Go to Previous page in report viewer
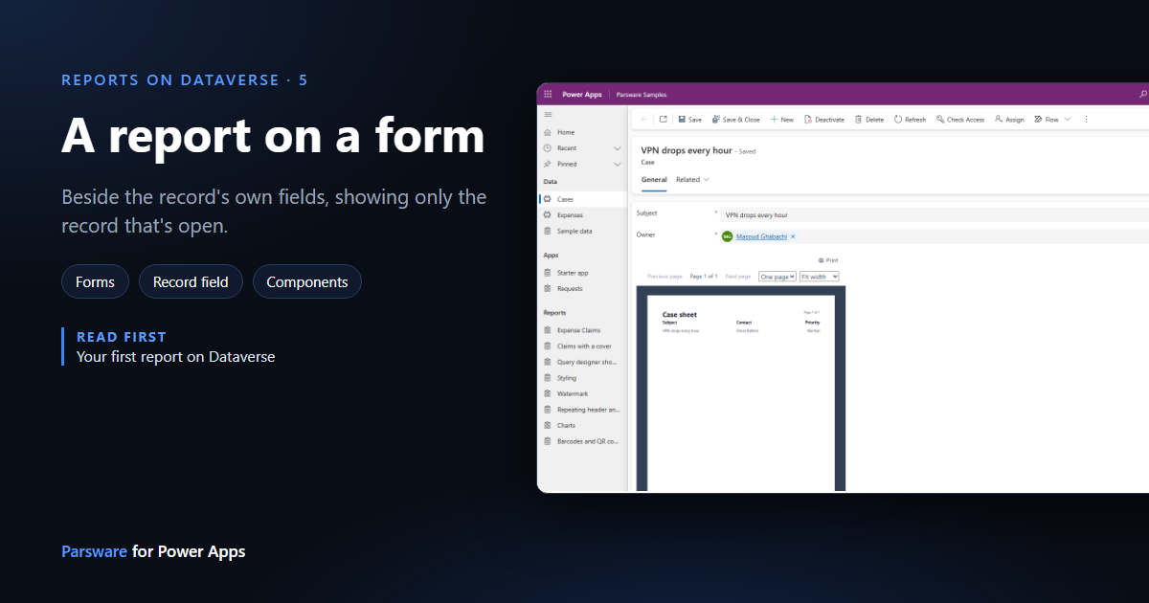This screenshot has width=1149, height=603. [x=665, y=276]
